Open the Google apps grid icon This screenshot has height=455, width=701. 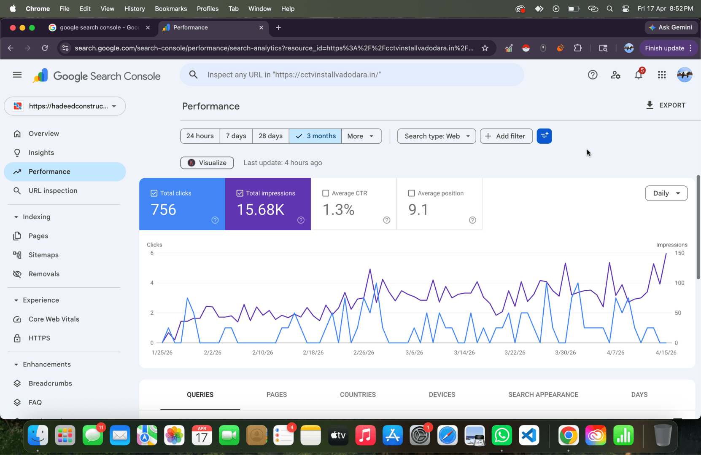click(662, 75)
